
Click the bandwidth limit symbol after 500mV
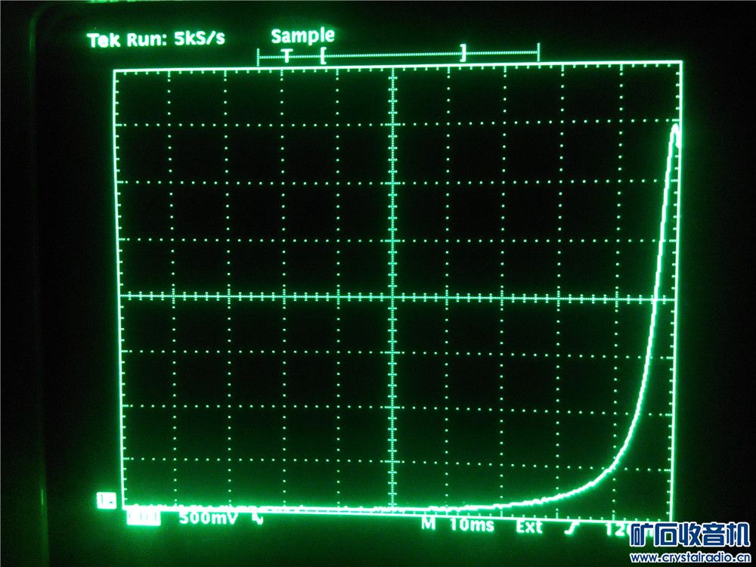point(259,519)
